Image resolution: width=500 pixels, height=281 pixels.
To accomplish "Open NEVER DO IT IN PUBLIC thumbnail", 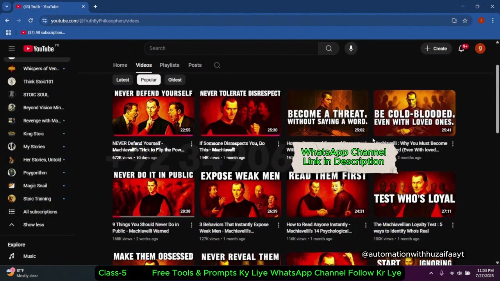I will (153, 194).
